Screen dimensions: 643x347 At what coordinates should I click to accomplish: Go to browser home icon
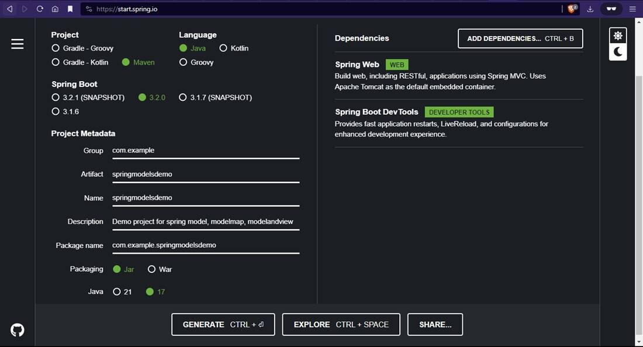click(x=55, y=9)
